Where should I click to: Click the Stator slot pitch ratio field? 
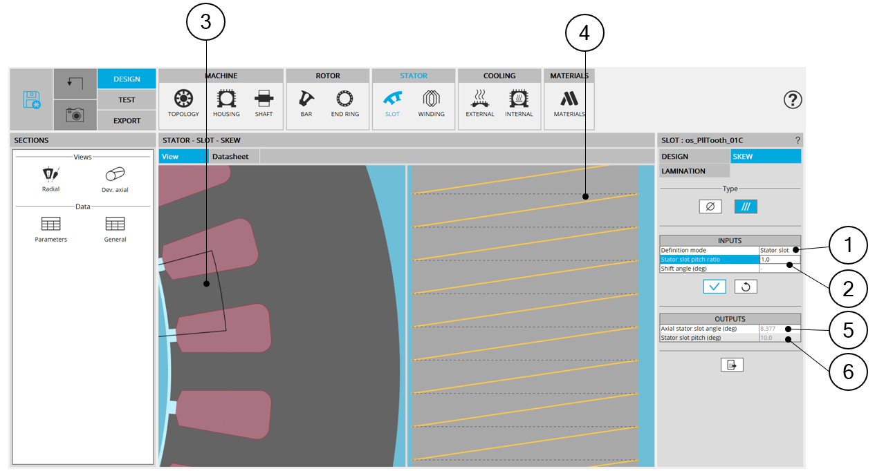click(779, 260)
